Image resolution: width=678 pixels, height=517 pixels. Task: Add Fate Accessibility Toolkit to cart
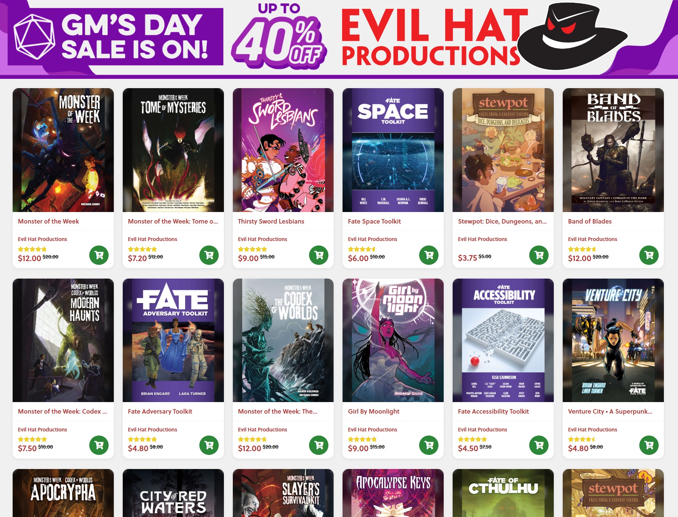(539, 445)
